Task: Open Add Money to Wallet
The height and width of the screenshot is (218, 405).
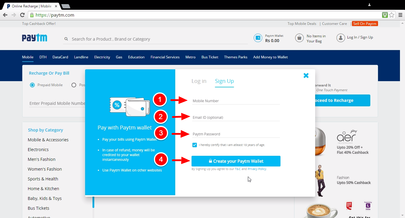Action: 270,57
